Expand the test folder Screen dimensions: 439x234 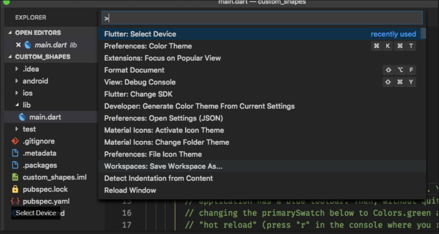click(17, 129)
